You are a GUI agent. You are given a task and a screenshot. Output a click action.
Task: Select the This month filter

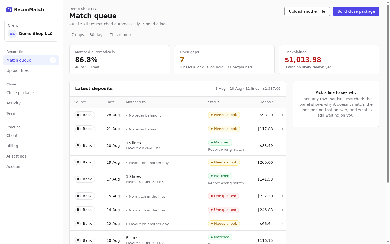pos(121,35)
